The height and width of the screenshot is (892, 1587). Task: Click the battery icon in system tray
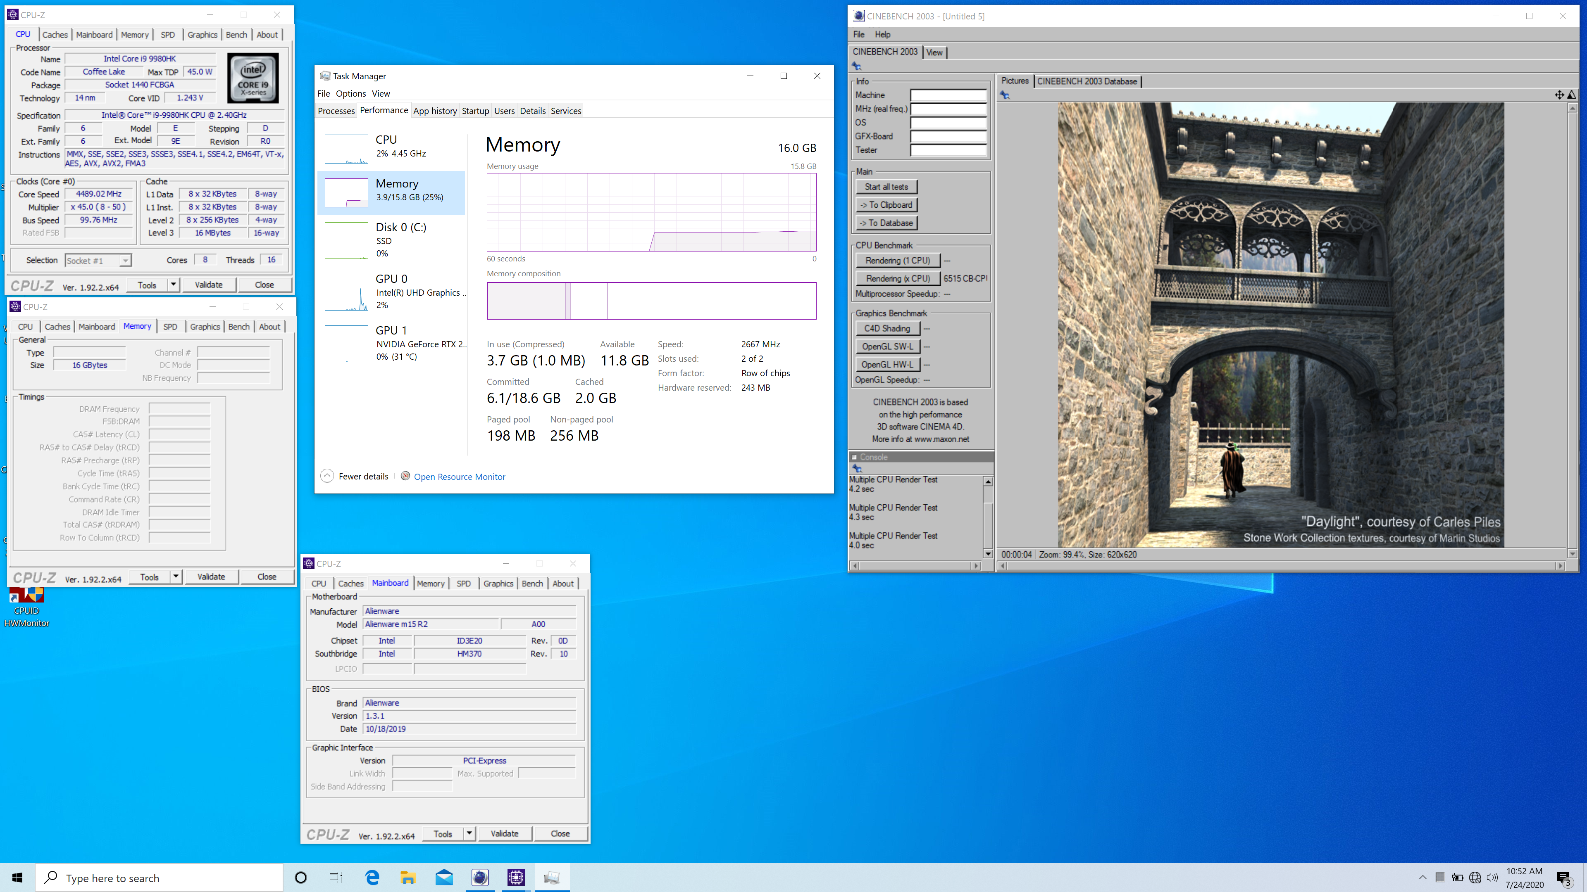[x=1457, y=878]
